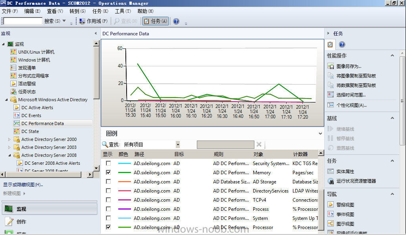Click the DC Active Alerts icon
This screenshot has width=406, height=235.
[17, 108]
